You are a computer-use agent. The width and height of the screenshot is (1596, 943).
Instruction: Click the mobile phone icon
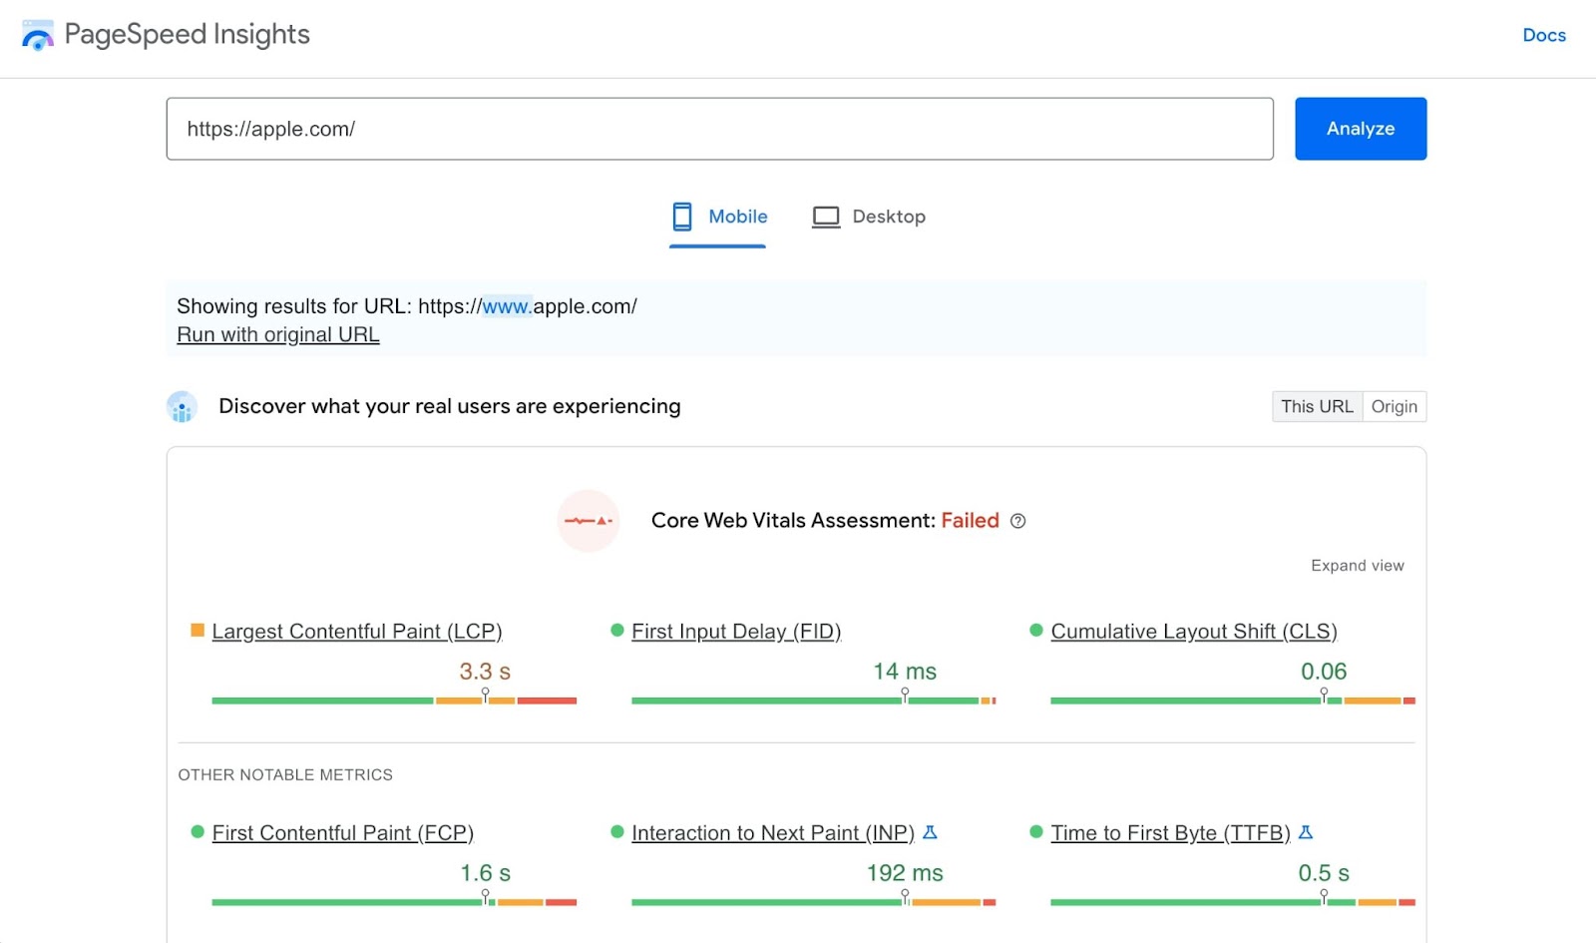[682, 217]
